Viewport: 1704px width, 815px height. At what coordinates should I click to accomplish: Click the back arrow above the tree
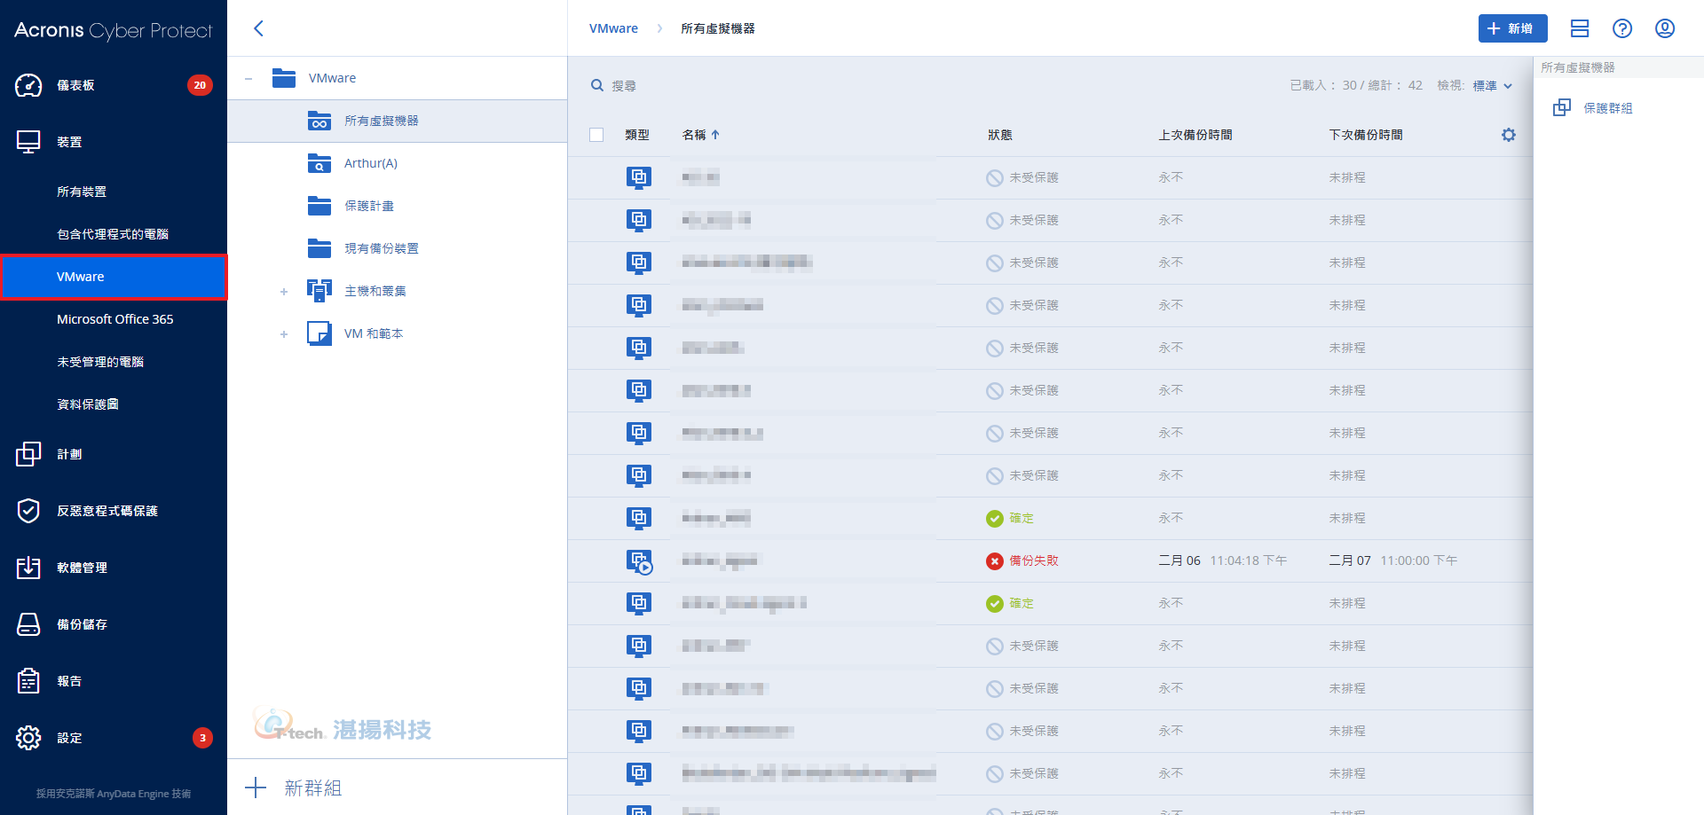tap(258, 28)
